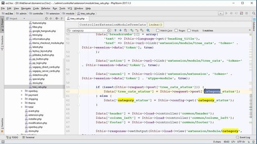Click run with coverage icon in toolbar
The image size is (257, 144).
click(236, 13)
